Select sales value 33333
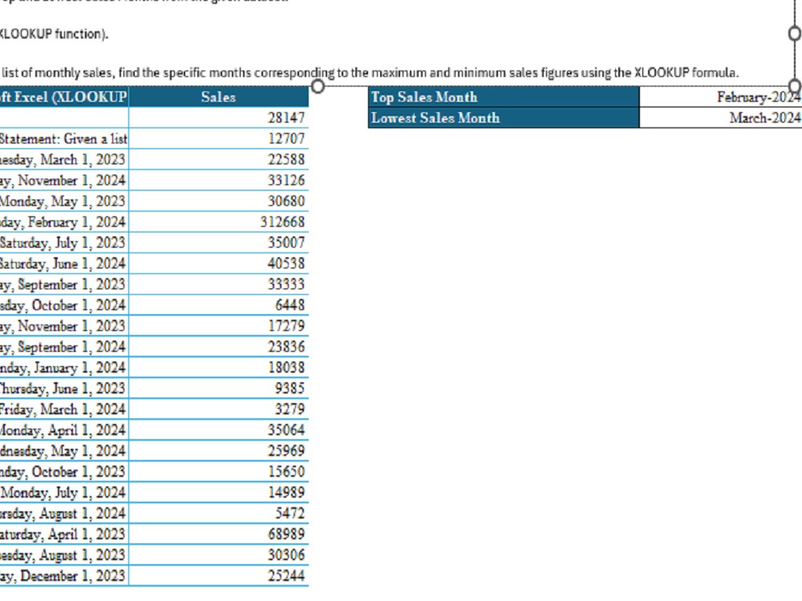This screenshot has height=601, width=802. [x=218, y=284]
